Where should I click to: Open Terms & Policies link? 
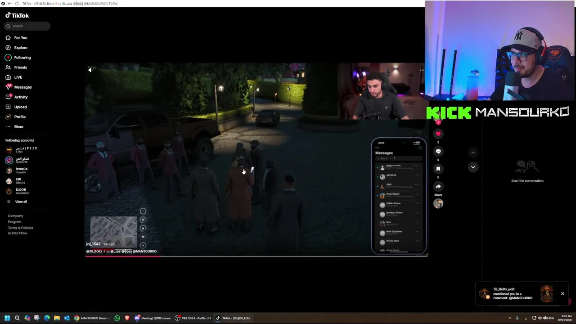[20, 228]
